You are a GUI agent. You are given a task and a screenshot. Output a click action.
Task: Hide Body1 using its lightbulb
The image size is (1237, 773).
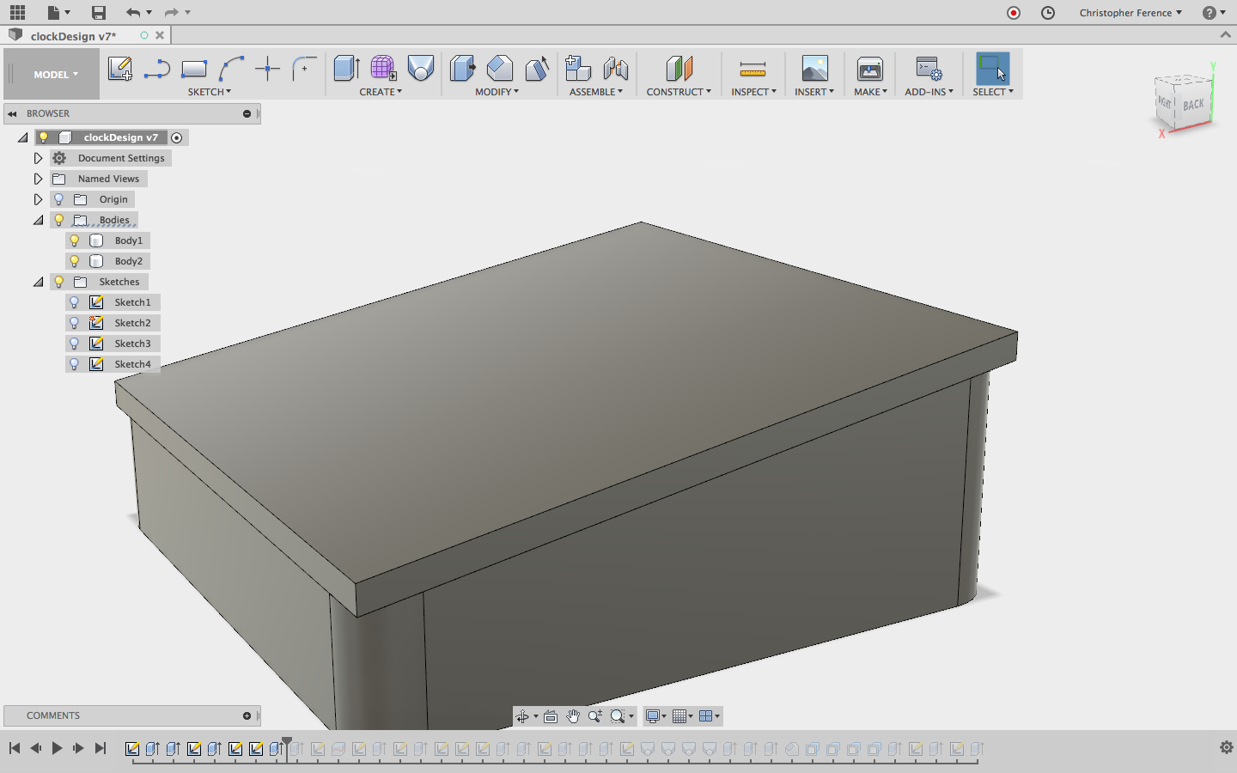pos(75,240)
